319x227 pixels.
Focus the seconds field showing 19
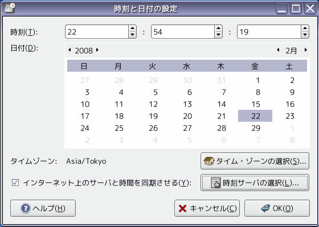(269, 32)
